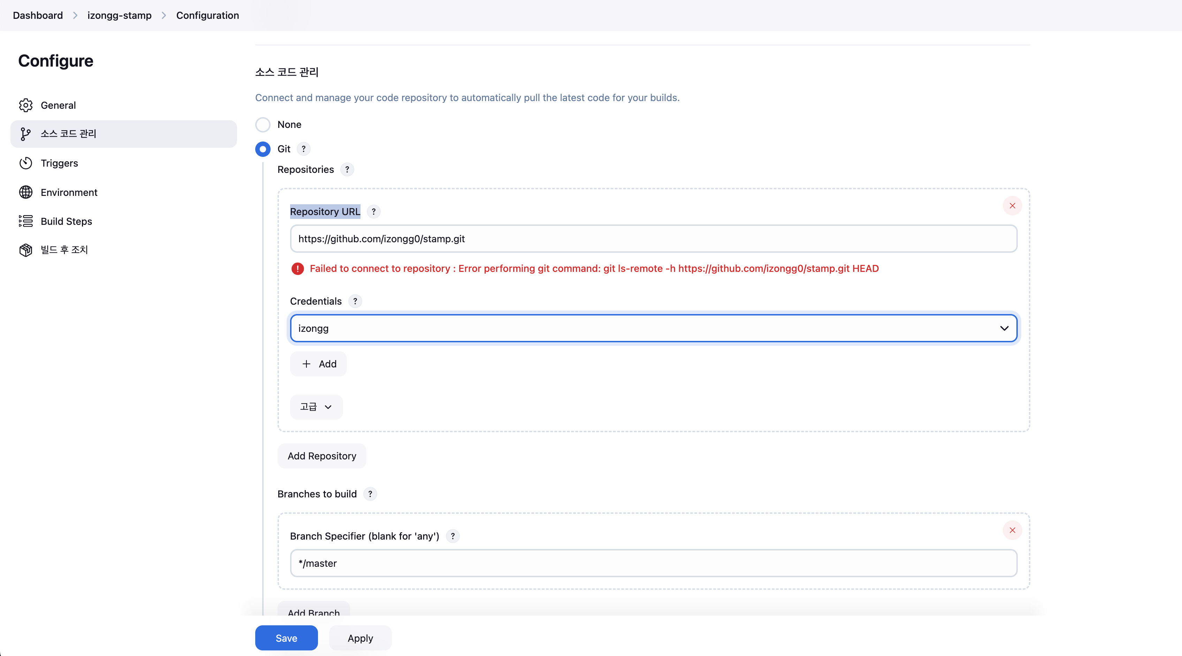The height and width of the screenshot is (656, 1182).
Task: Click the Add Repository button
Action: coord(322,456)
